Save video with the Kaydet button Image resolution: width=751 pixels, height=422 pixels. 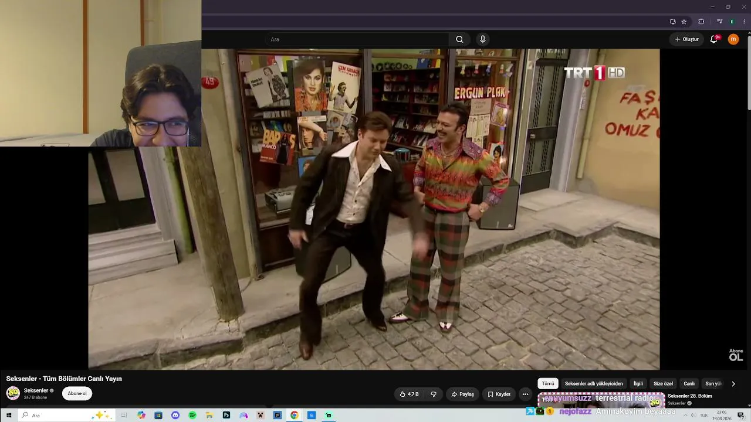coord(499,394)
